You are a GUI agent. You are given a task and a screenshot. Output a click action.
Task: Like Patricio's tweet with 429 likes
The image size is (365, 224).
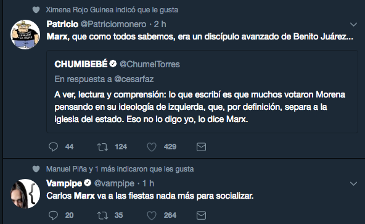pos(152,147)
